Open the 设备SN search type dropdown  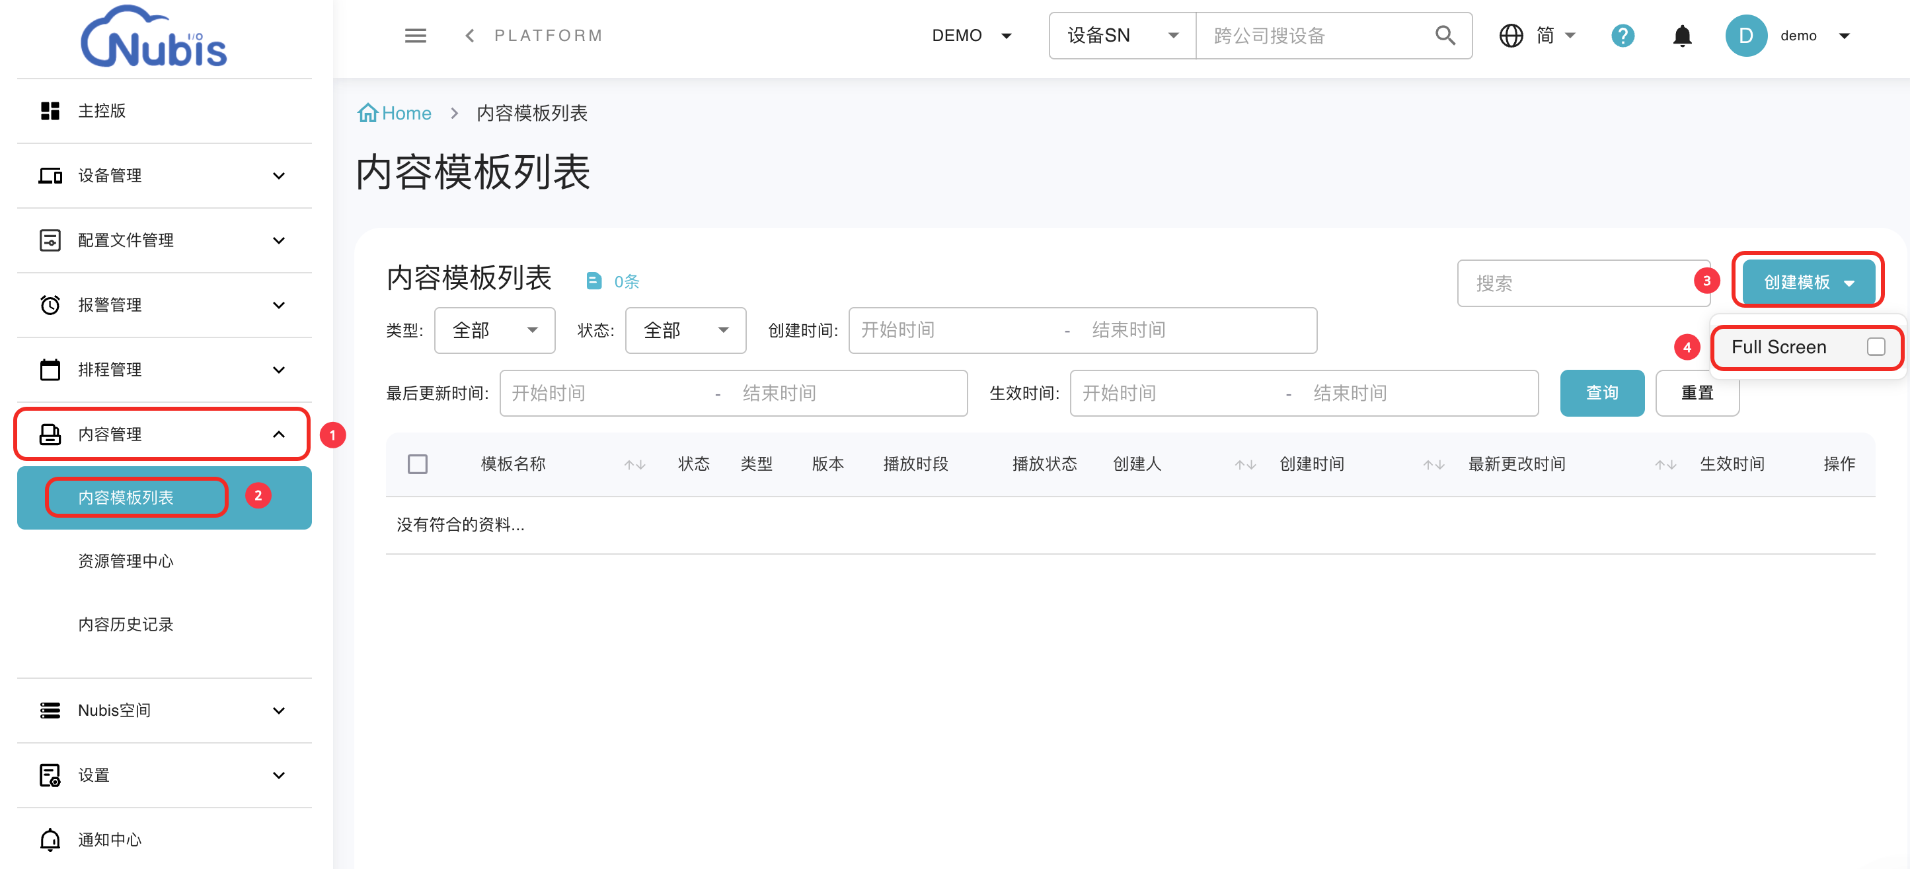[1121, 36]
